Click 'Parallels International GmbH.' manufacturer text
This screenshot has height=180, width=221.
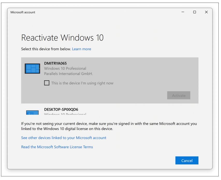pyautogui.click(x=68, y=74)
